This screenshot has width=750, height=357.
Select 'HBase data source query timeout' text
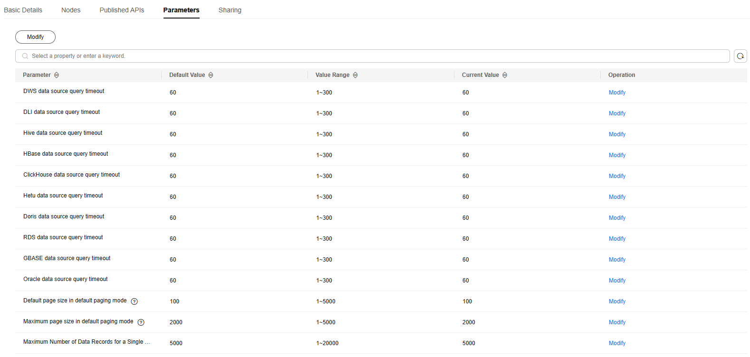click(x=66, y=154)
